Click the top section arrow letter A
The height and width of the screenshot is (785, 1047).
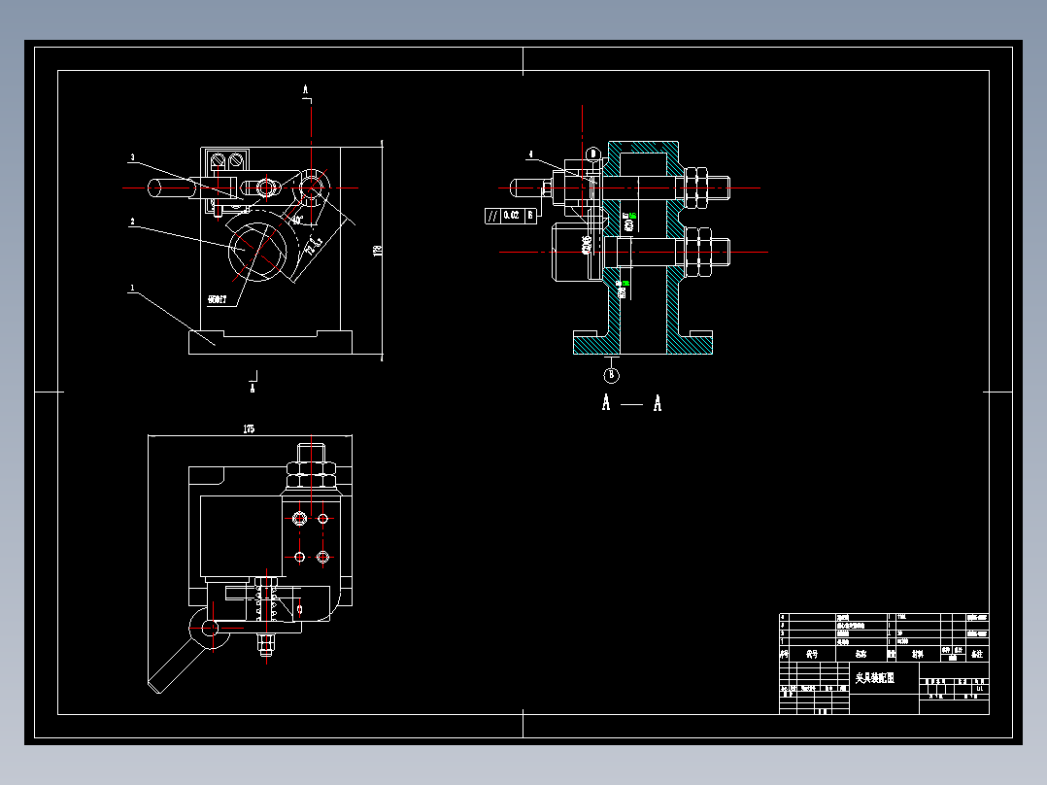point(306,88)
